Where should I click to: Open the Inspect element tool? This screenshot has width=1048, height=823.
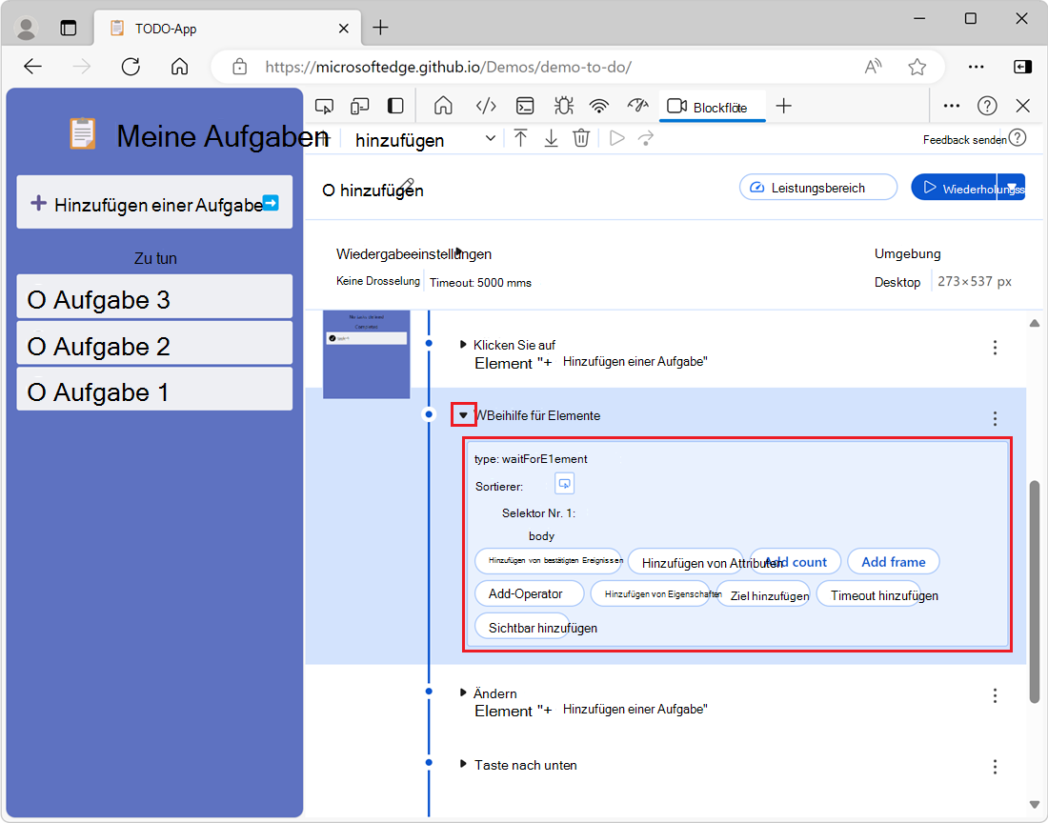(x=325, y=106)
